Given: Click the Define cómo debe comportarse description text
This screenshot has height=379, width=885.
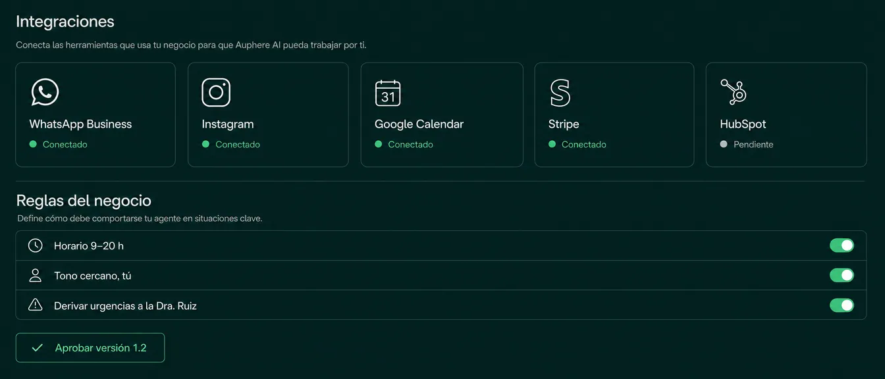Looking at the screenshot, I should (140, 218).
